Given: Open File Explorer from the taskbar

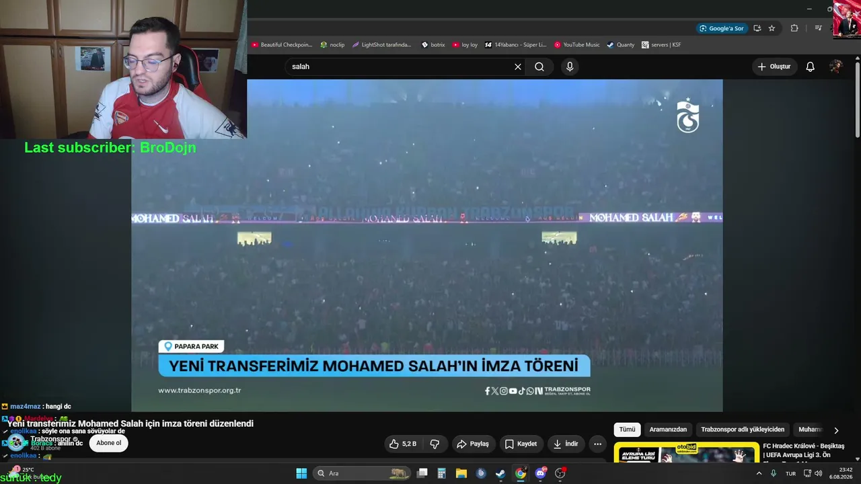Looking at the screenshot, I should click(x=461, y=473).
